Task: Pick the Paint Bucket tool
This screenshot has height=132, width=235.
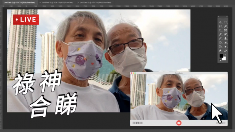Action: pyautogui.click(x=220, y=47)
